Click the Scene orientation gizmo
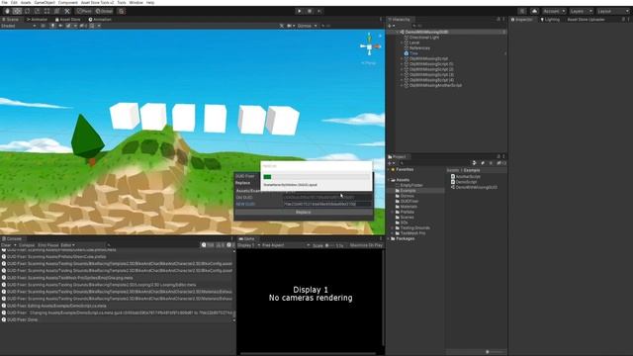The width and height of the screenshot is (633, 356). coord(369,46)
